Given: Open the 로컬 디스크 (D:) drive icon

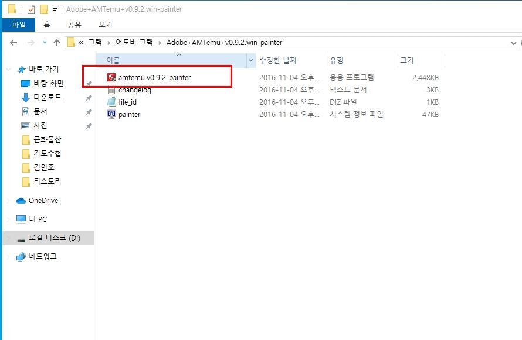Looking at the screenshot, I should tap(21, 239).
